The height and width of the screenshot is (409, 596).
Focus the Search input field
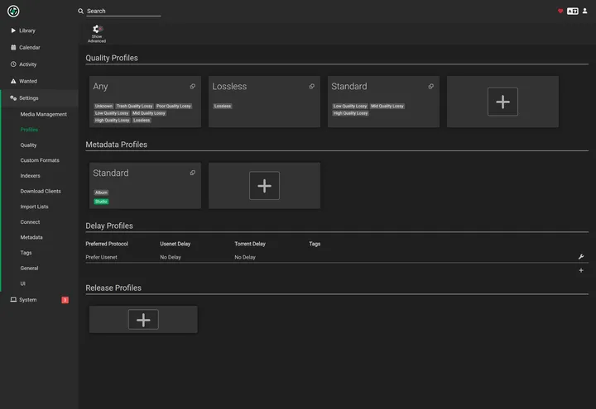123,11
